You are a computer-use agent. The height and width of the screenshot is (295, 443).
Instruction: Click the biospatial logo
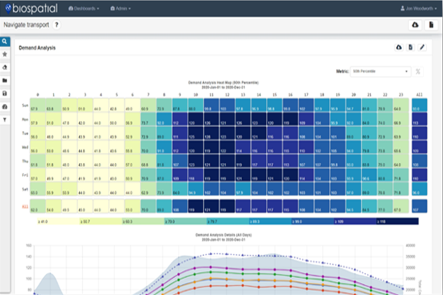(x=32, y=8)
